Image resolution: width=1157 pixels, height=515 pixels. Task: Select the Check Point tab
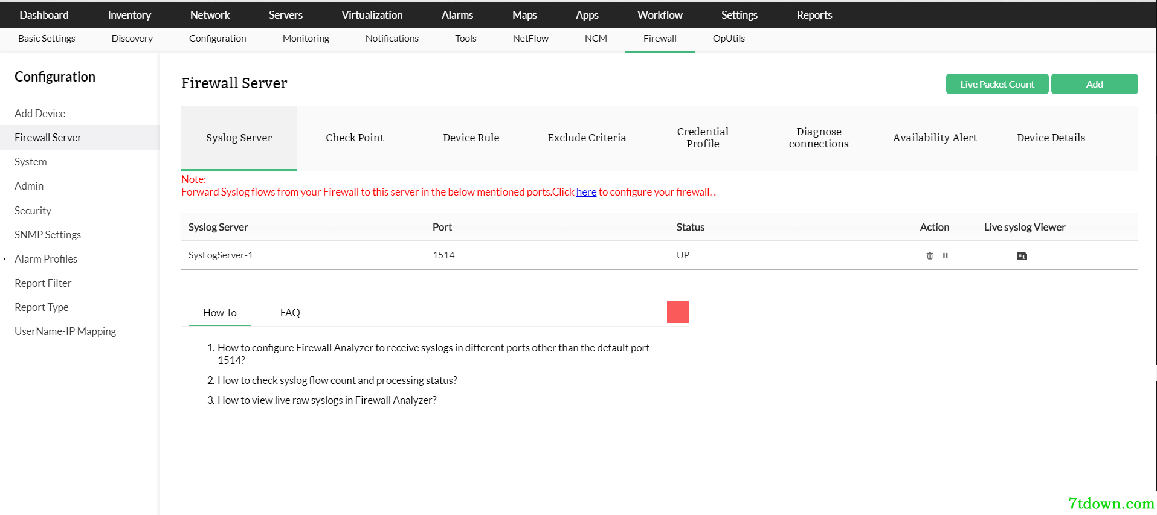click(355, 138)
